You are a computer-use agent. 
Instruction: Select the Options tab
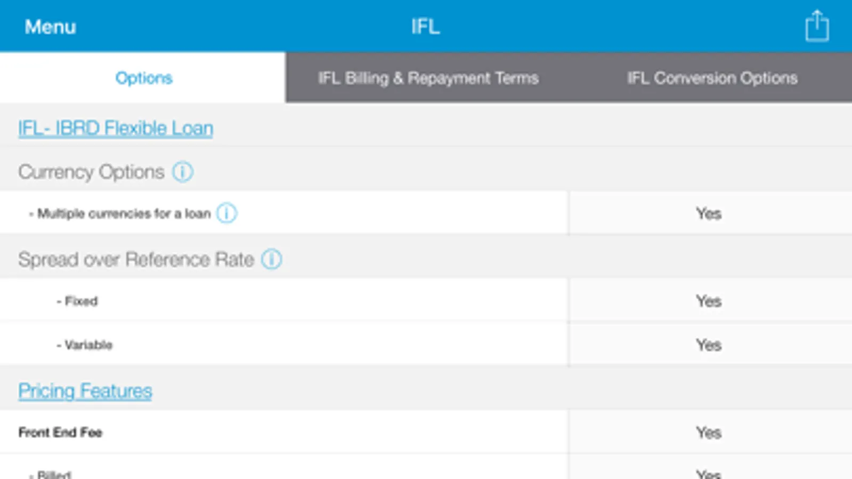click(x=143, y=78)
